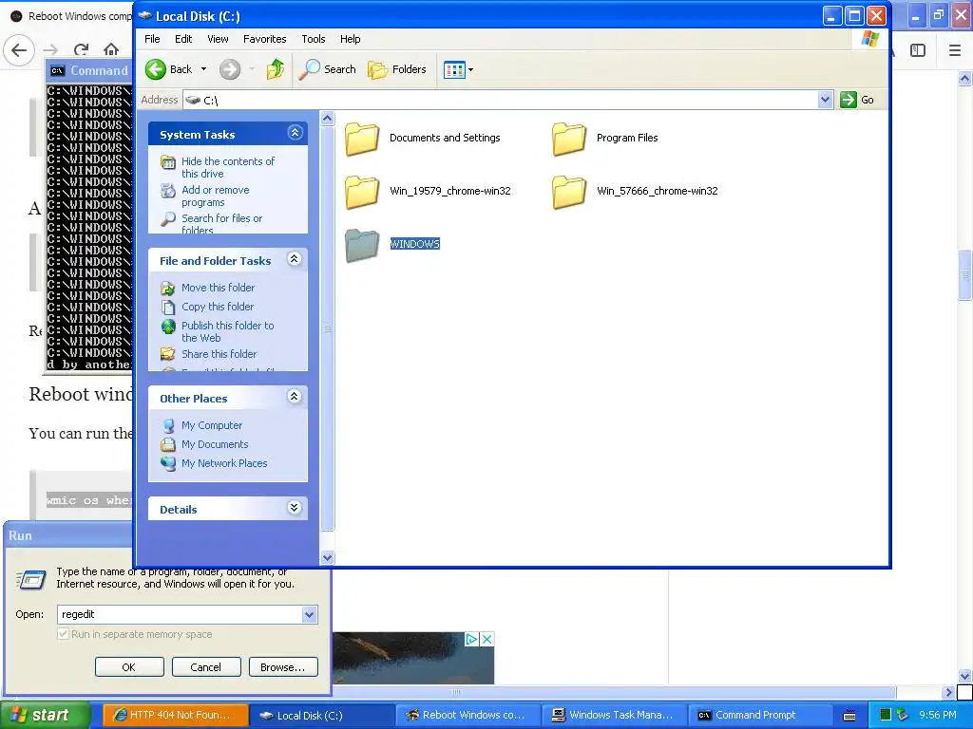Click the AdChoices triangle icon
Viewport: 973px width, 729px height.
click(x=471, y=639)
